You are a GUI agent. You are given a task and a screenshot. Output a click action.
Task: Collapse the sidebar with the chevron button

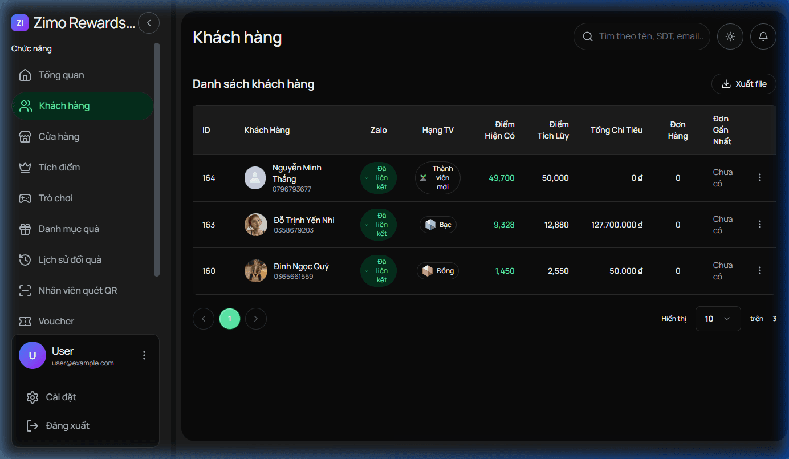pos(149,23)
